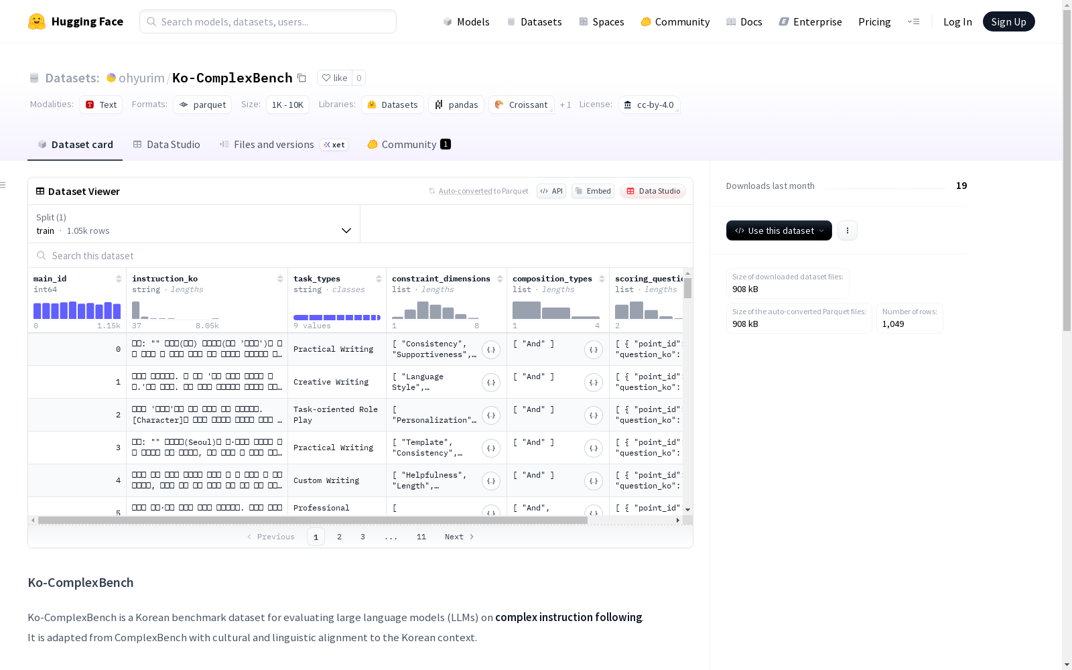Jump to page 11 of the dataset
Image resolution: width=1072 pixels, height=670 pixels.
tap(421, 537)
